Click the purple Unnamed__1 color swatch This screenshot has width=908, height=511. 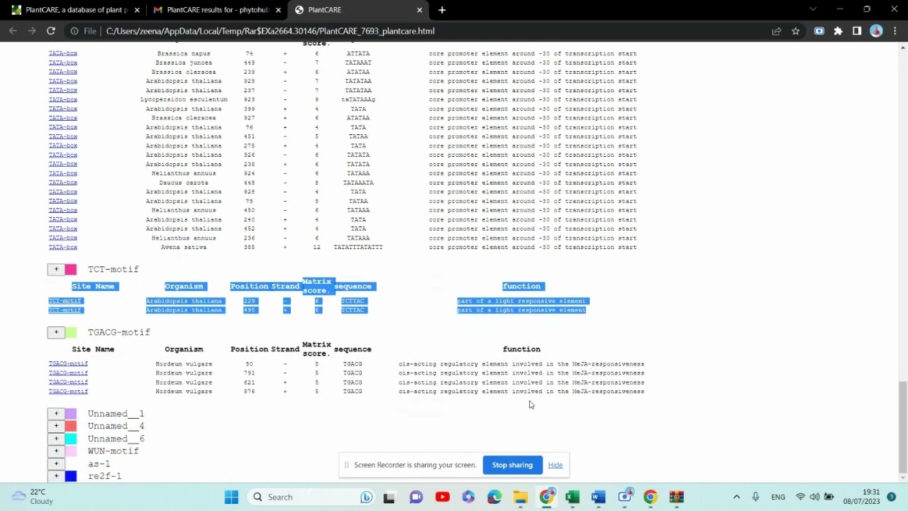tap(71, 413)
